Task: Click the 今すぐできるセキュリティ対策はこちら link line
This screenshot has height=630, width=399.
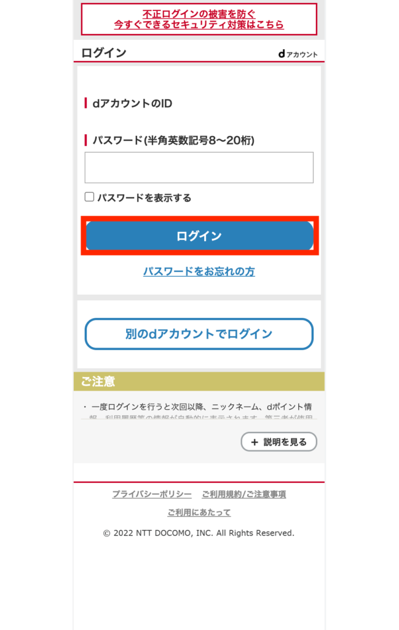Action: 199,25
